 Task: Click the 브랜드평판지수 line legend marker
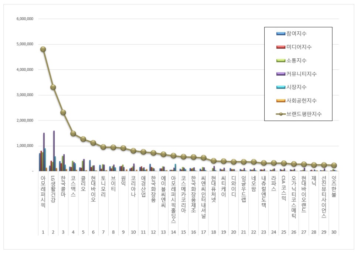(x=281, y=114)
